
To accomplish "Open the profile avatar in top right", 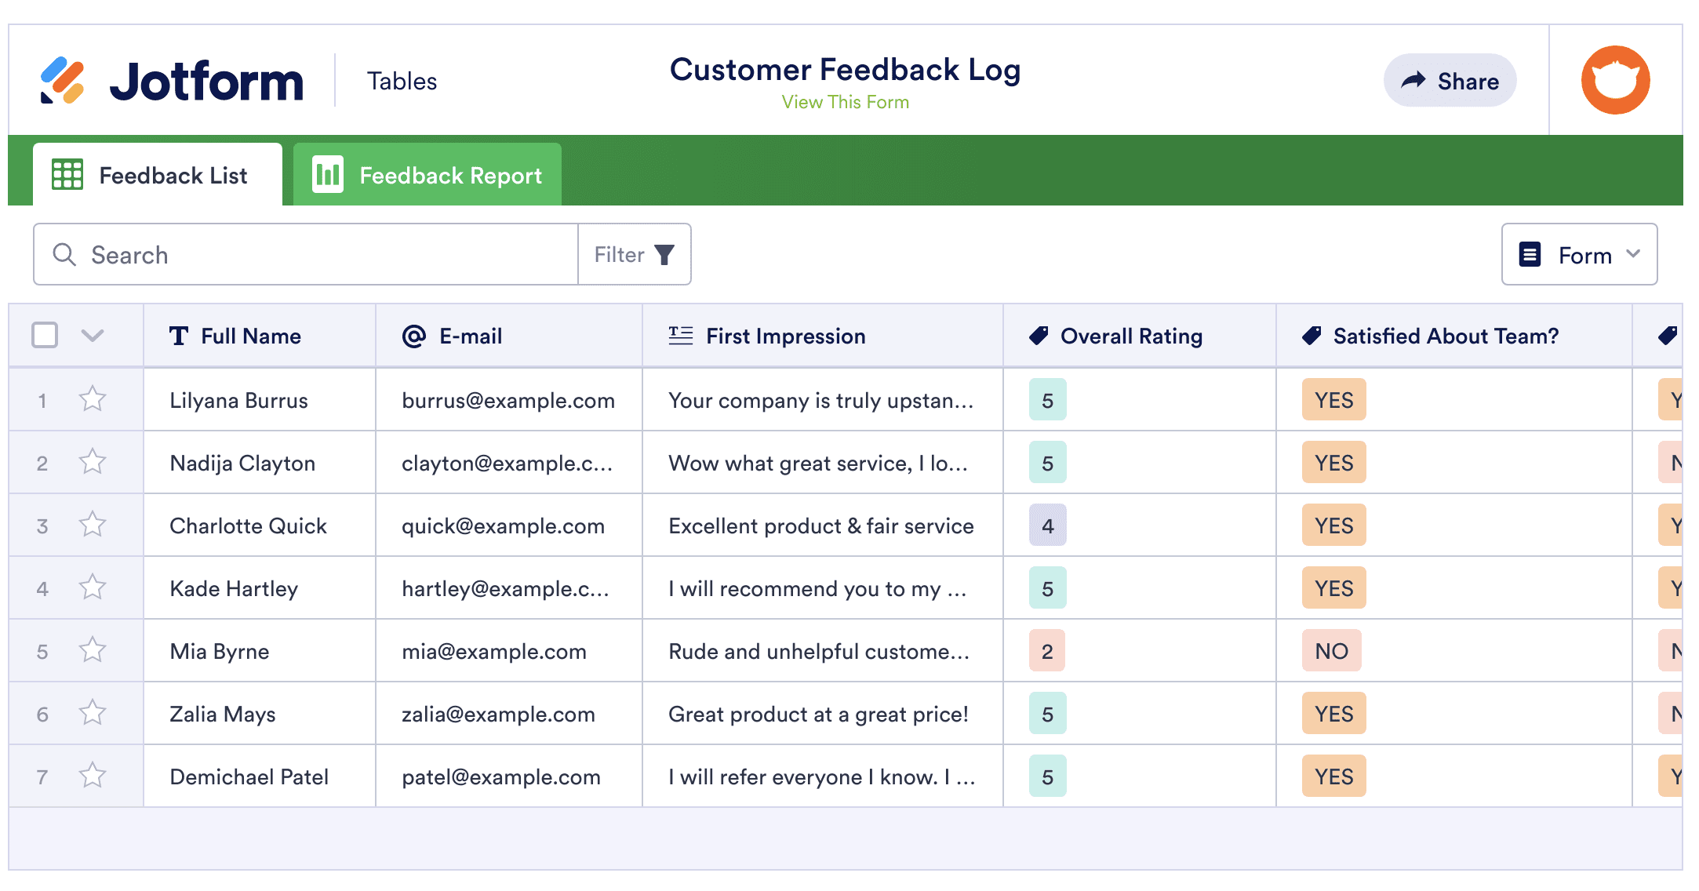I will click(1614, 79).
